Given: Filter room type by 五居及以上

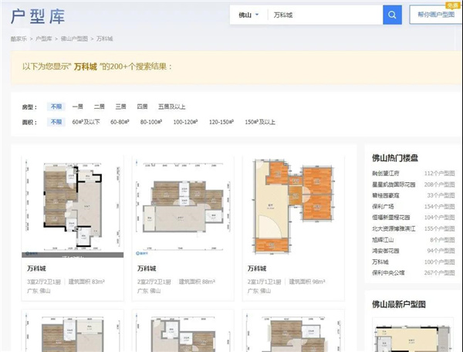Looking at the screenshot, I should 172,107.
